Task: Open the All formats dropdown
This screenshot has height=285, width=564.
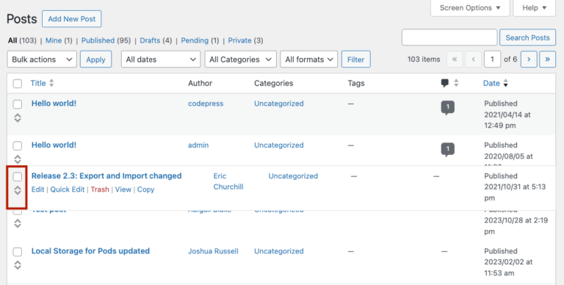Action: pyautogui.click(x=309, y=59)
